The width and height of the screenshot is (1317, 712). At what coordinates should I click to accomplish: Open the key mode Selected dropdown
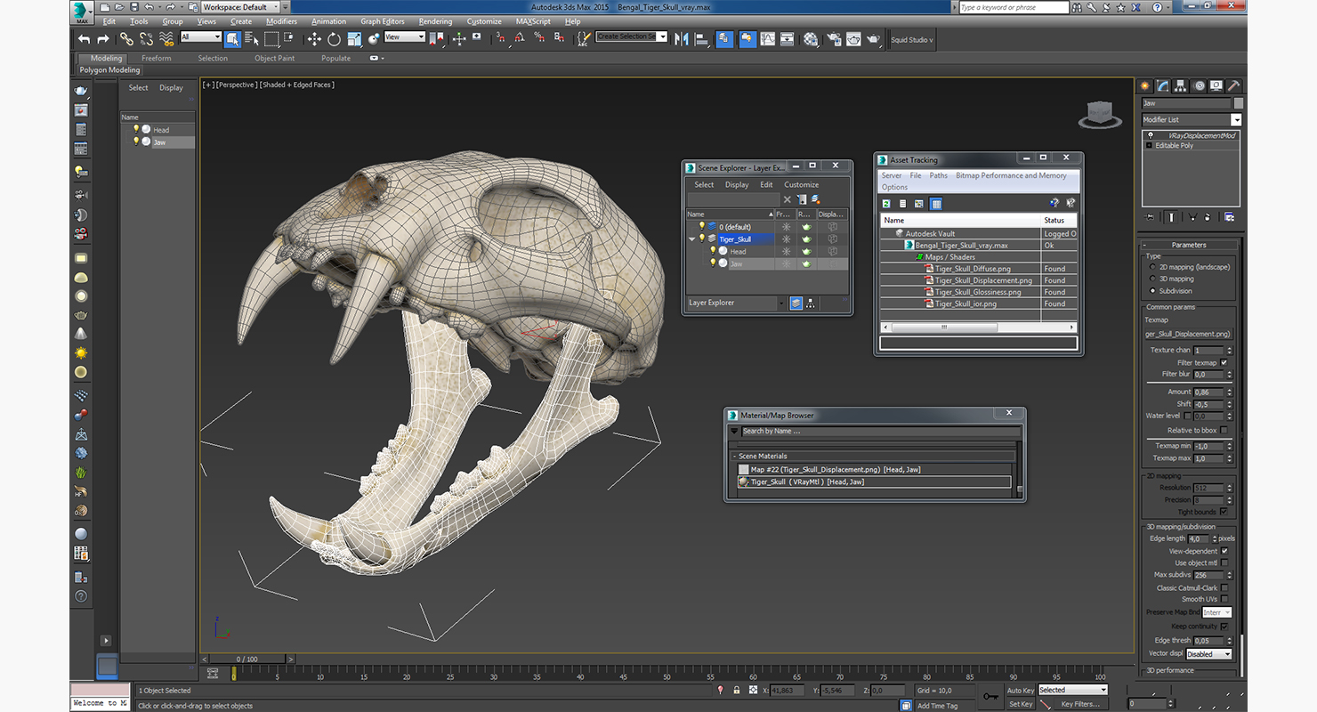click(1073, 690)
